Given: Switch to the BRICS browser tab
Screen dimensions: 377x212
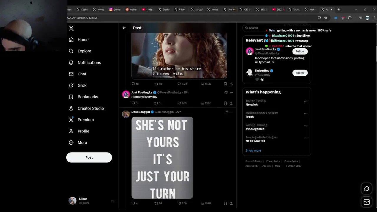Looking at the screenshot, I should [x=262, y=9].
